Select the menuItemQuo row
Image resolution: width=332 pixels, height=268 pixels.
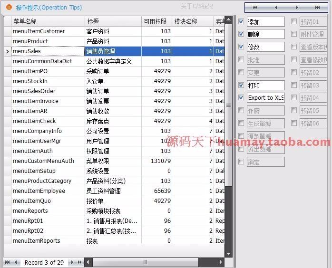(x=114, y=201)
